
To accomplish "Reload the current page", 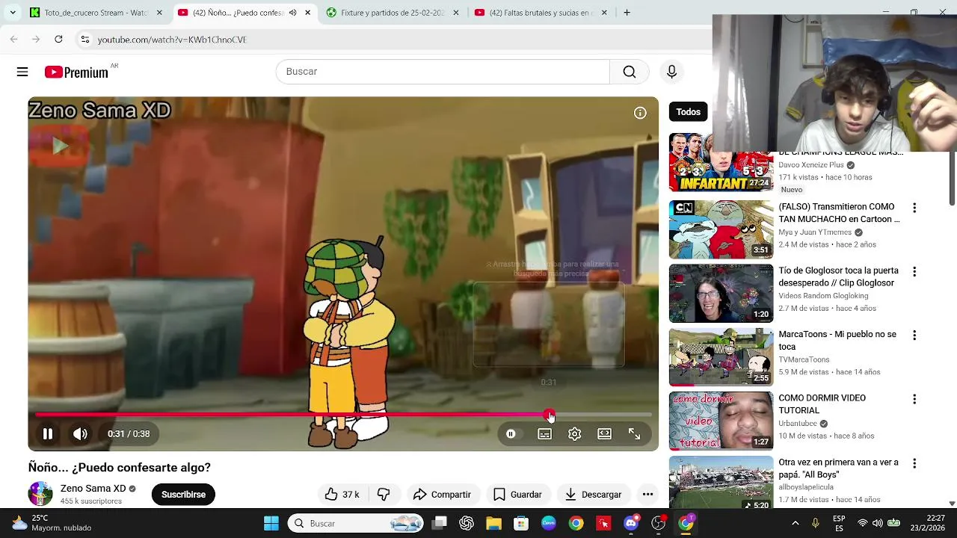I will point(58,39).
